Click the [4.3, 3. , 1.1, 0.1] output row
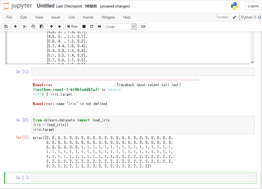 (67, 37)
